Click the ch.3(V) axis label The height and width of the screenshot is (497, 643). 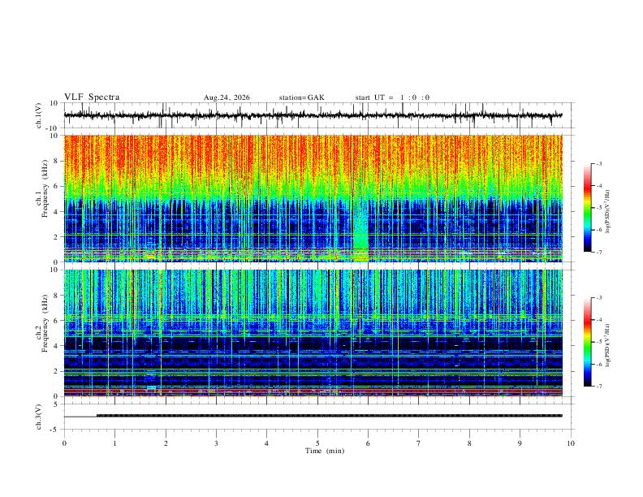pos(39,417)
